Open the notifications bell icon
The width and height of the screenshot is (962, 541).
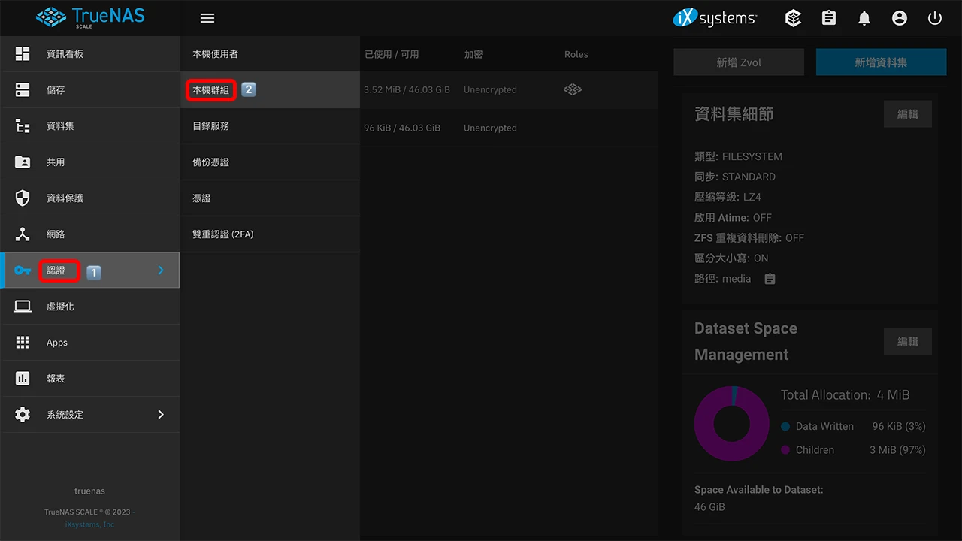(x=864, y=18)
